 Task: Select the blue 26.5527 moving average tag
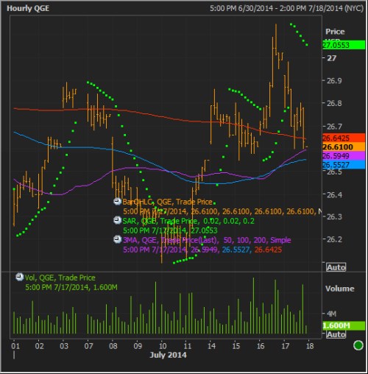(x=344, y=164)
